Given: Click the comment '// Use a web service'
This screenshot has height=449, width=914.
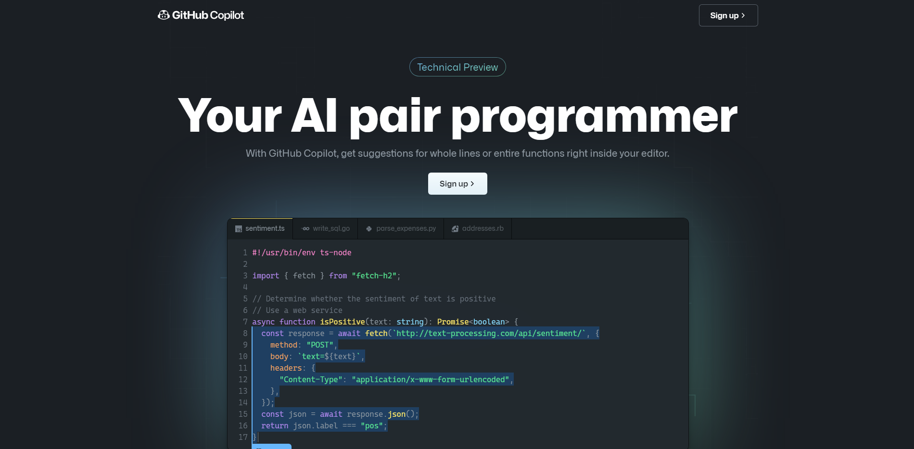Looking at the screenshot, I should pyautogui.click(x=297, y=311).
